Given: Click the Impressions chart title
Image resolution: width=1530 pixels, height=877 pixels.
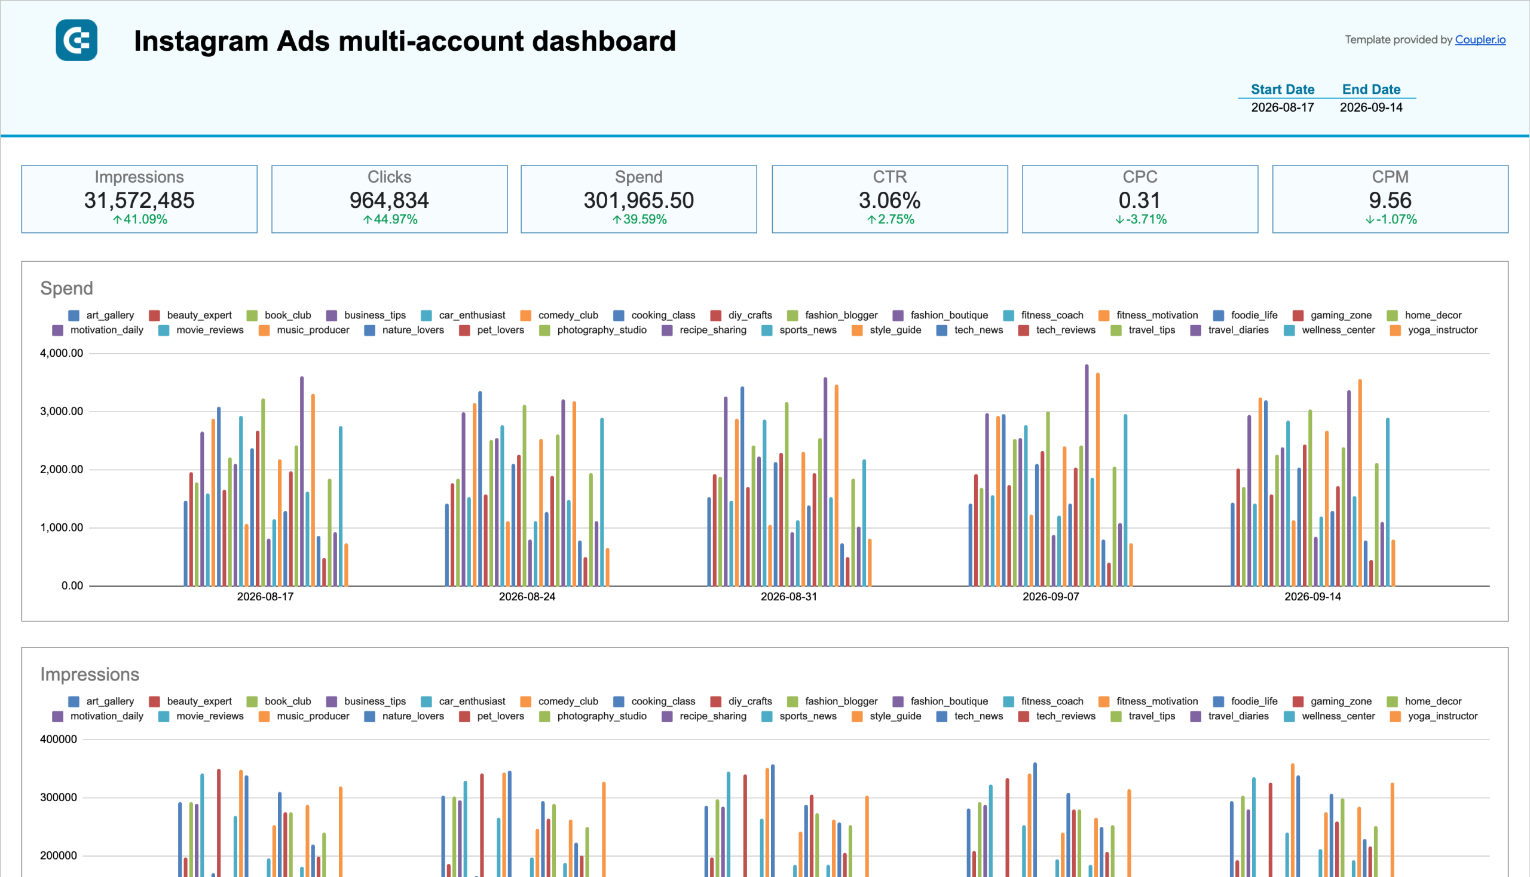Looking at the screenshot, I should coord(89,674).
